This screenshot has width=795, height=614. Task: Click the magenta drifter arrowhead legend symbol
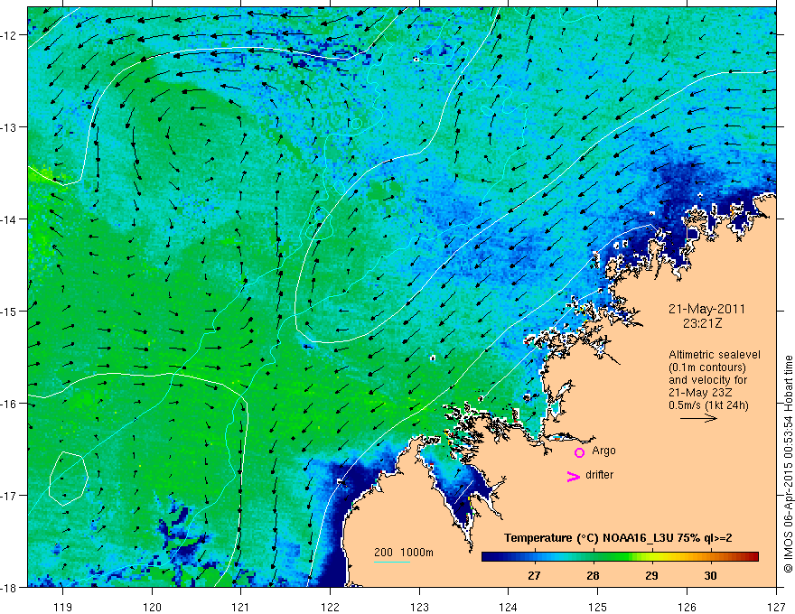click(574, 476)
